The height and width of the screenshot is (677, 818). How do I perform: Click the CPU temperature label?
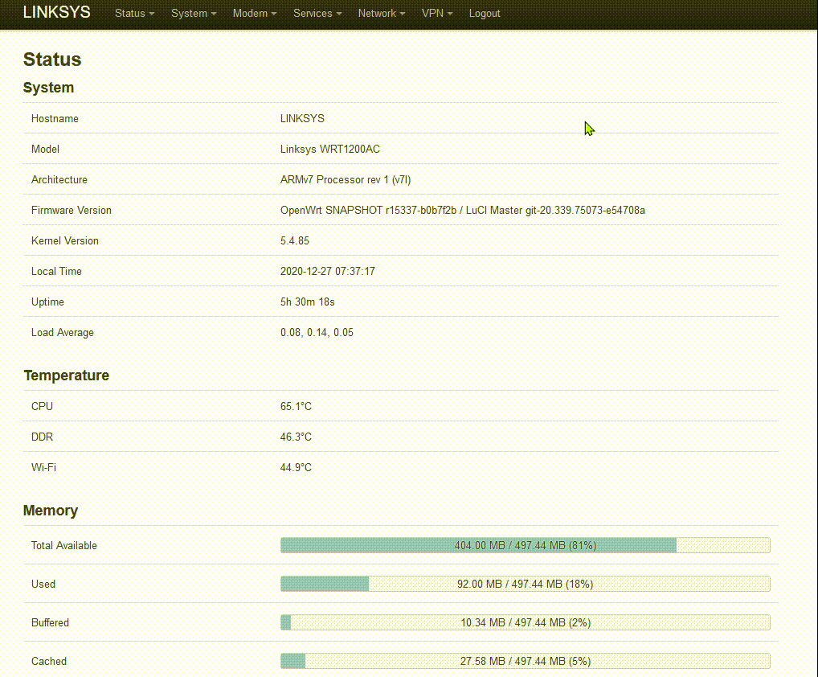(43, 406)
